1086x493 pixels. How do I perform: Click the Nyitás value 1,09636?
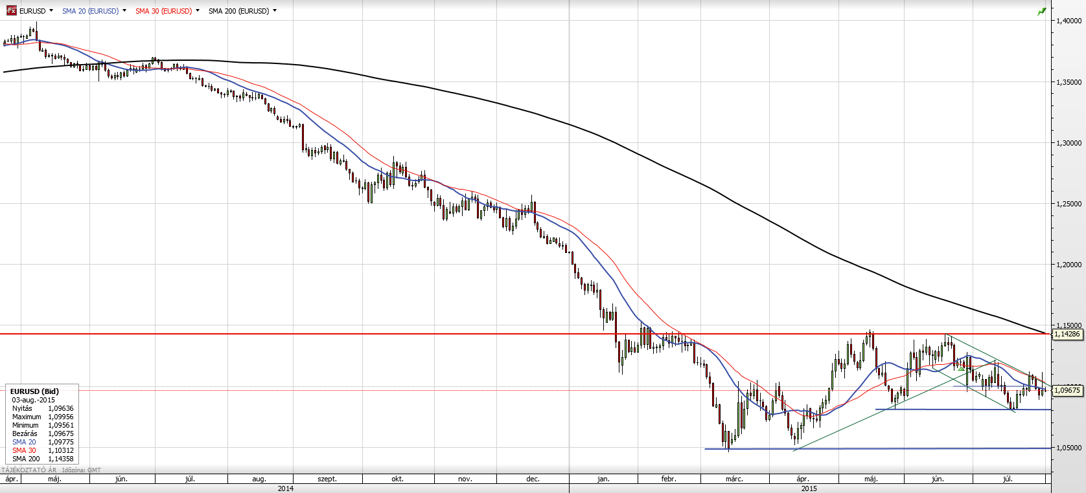point(61,408)
